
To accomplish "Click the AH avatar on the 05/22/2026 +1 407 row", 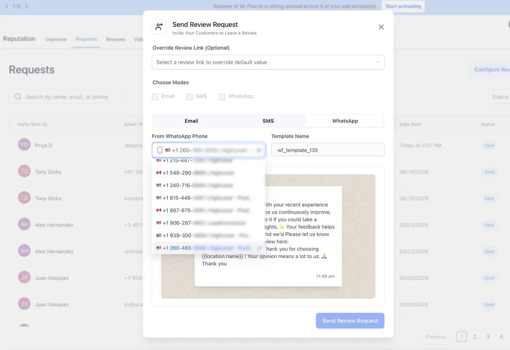I will pyautogui.click(x=24, y=224).
